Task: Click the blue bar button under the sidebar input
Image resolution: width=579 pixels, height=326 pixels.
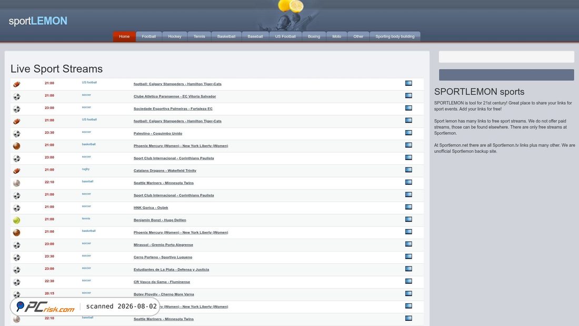Action: click(x=506, y=75)
